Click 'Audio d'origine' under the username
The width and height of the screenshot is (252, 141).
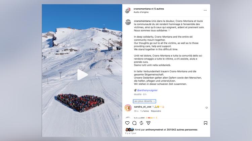pos(141,12)
